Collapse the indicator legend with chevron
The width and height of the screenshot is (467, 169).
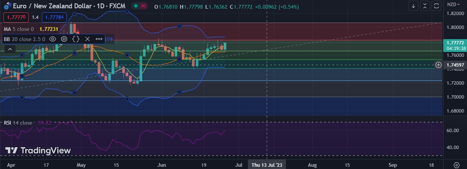click(x=10, y=49)
